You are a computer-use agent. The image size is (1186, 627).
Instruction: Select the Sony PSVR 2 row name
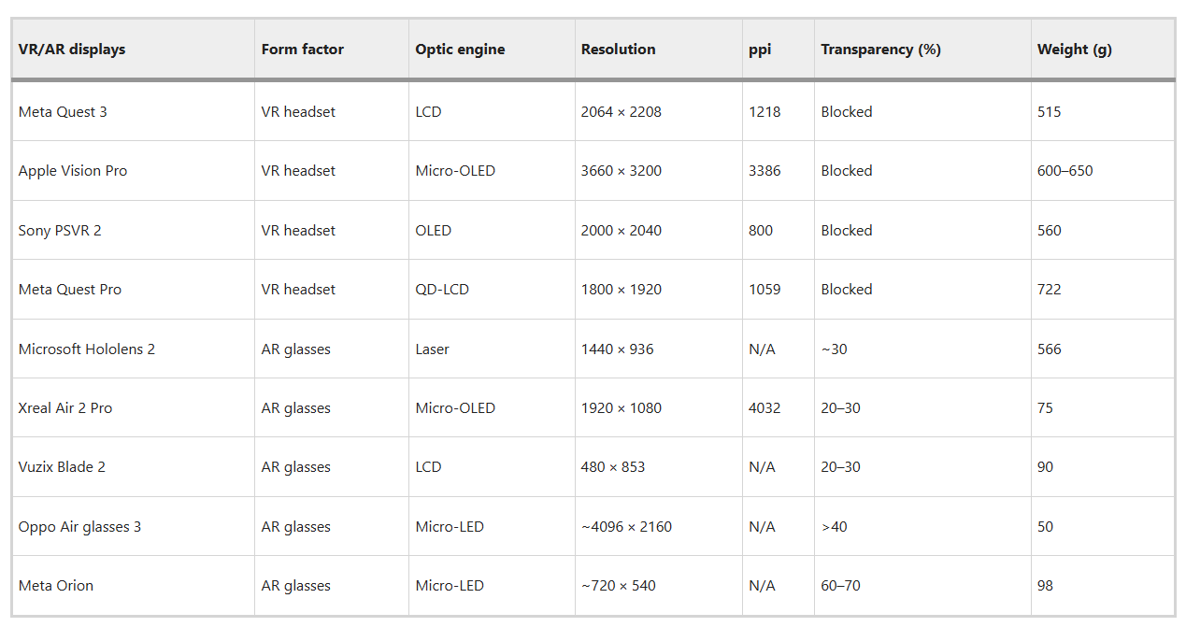60,231
